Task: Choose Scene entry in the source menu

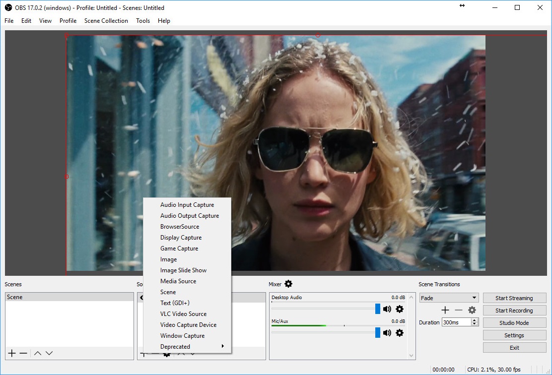Action: (x=187, y=292)
